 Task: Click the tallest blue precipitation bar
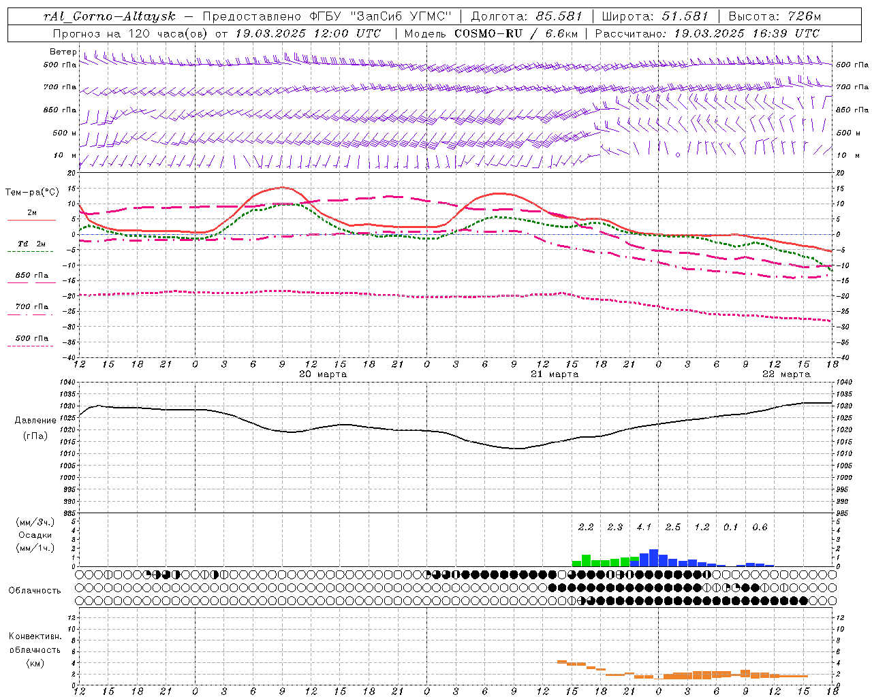pyautogui.click(x=653, y=558)
